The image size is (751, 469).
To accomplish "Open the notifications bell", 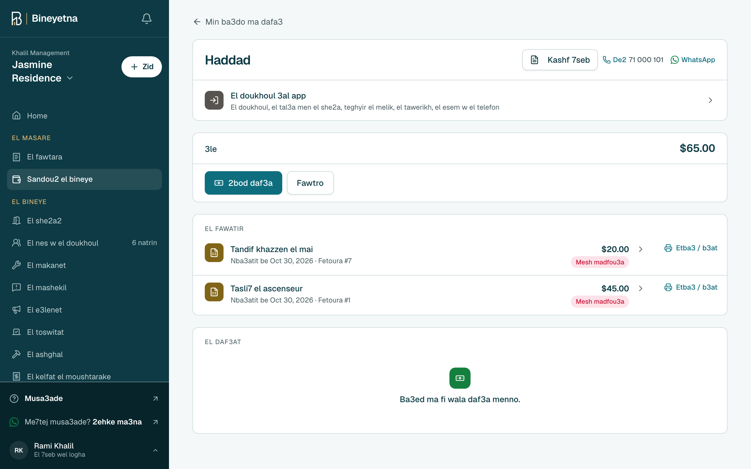I will (146, 18).
